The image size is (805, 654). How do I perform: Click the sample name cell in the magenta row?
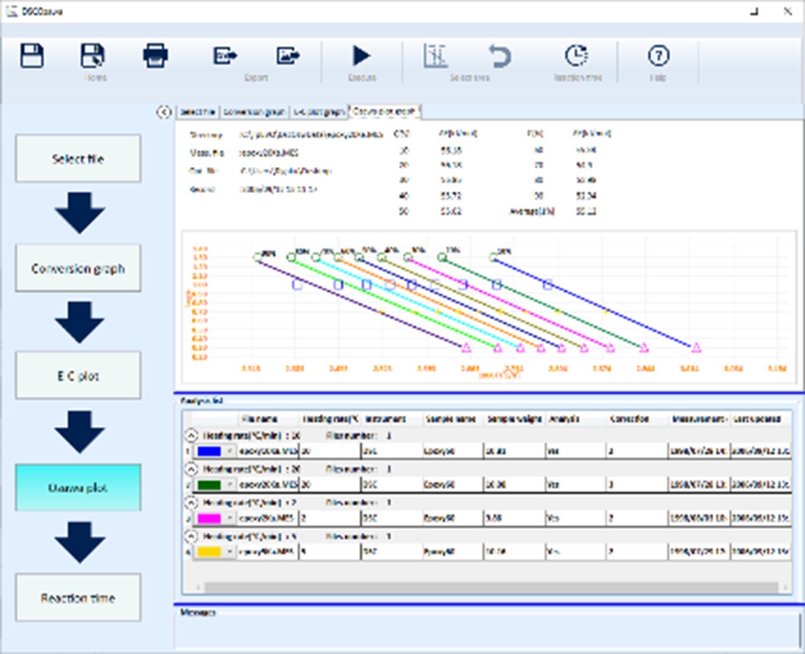tap(453, 518)
